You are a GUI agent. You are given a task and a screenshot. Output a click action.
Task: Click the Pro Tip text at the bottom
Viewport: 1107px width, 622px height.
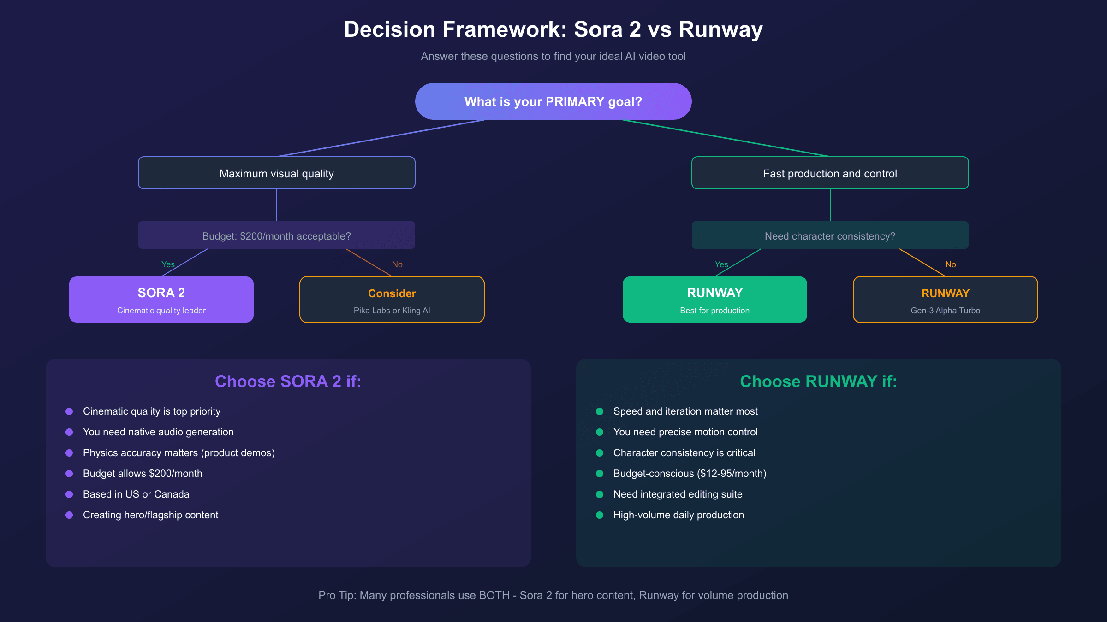coord(553,595)
